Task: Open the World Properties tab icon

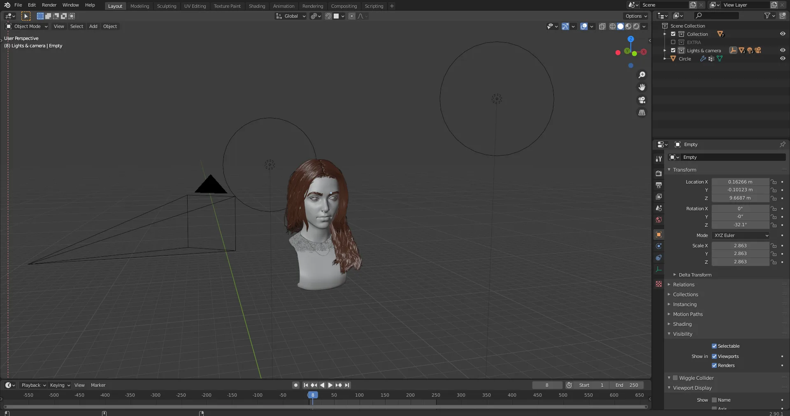Action: (x=659, y=220)
